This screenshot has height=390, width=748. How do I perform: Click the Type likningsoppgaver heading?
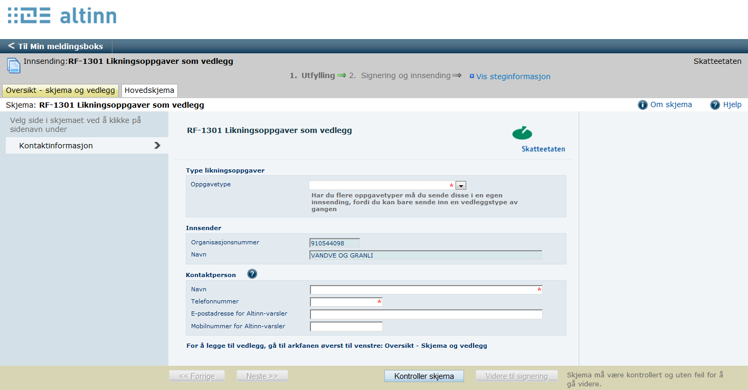(225, 170)
